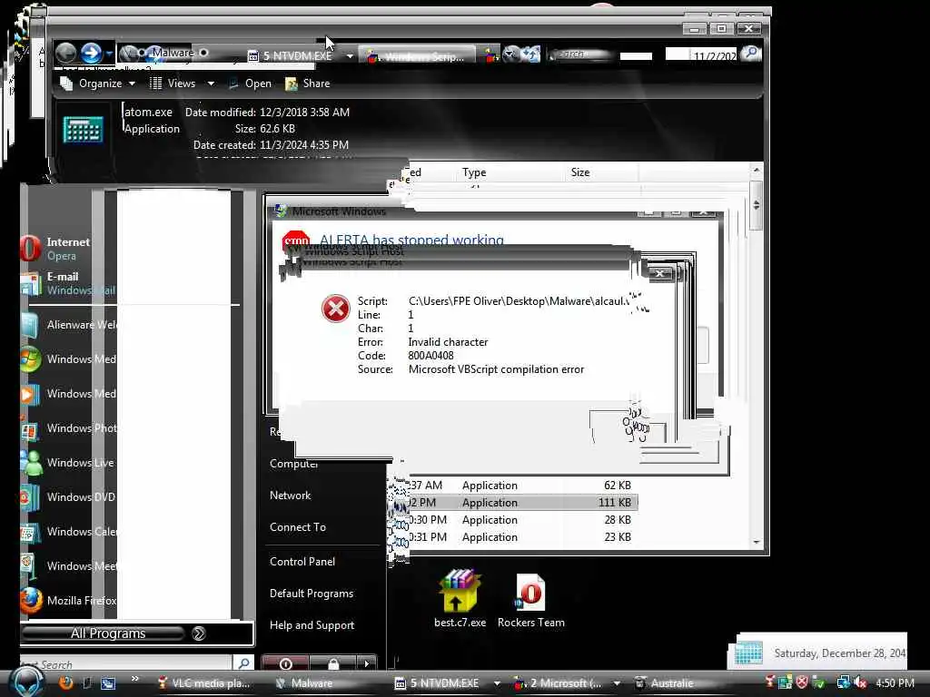
Task: Click the network connection tray icon
Action: [843, 682]
